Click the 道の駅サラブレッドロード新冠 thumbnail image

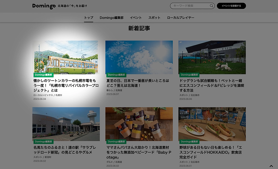click(66, 124)
